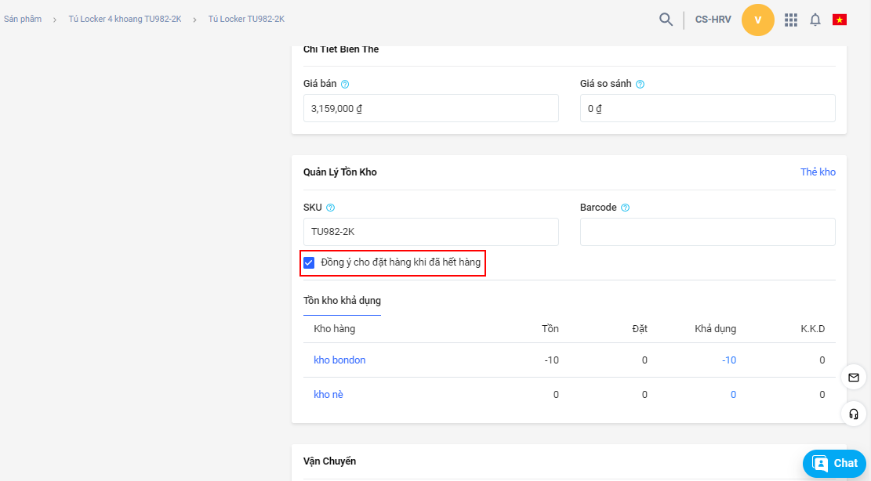
Task: Focus the empty Barcode input field
Action: pyautogui.click(x=707, y=232)
